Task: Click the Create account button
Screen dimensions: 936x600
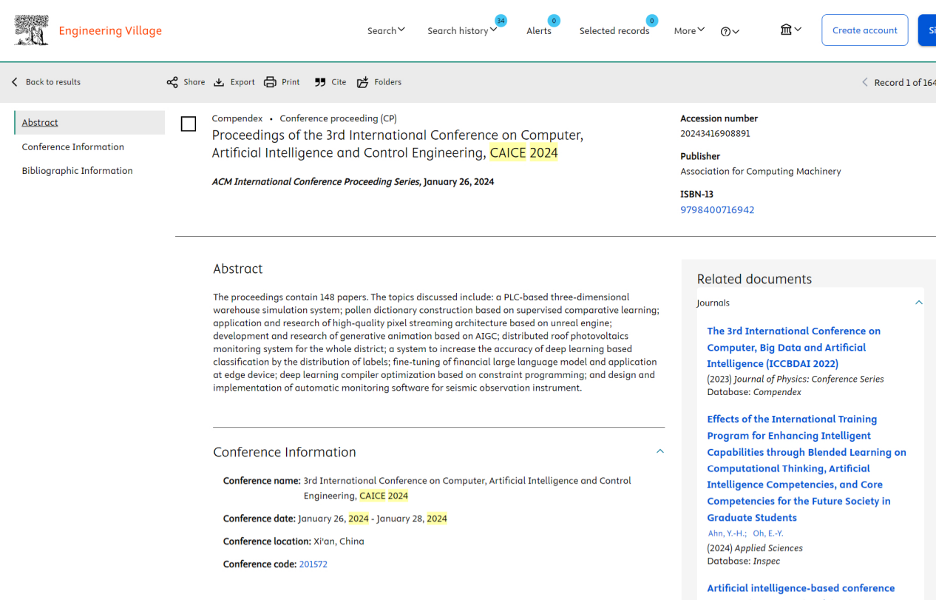Action: click(865, 30)
